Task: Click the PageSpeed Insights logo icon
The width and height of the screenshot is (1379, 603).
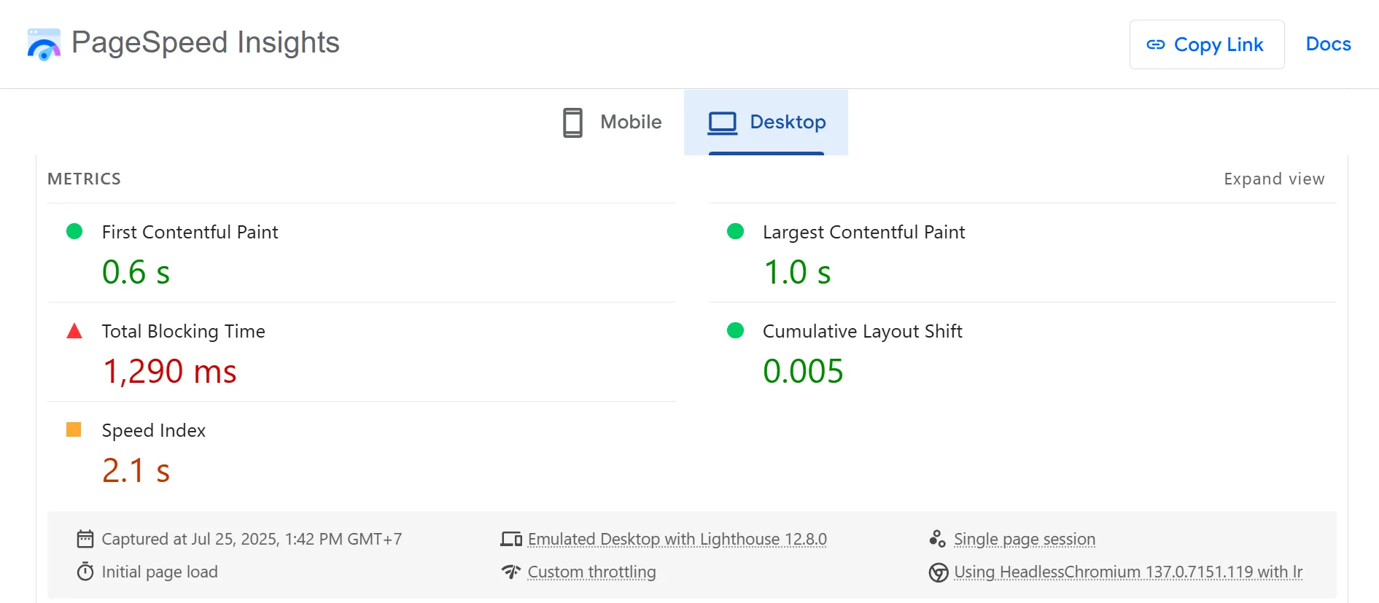Action: (x=44, y=44)
